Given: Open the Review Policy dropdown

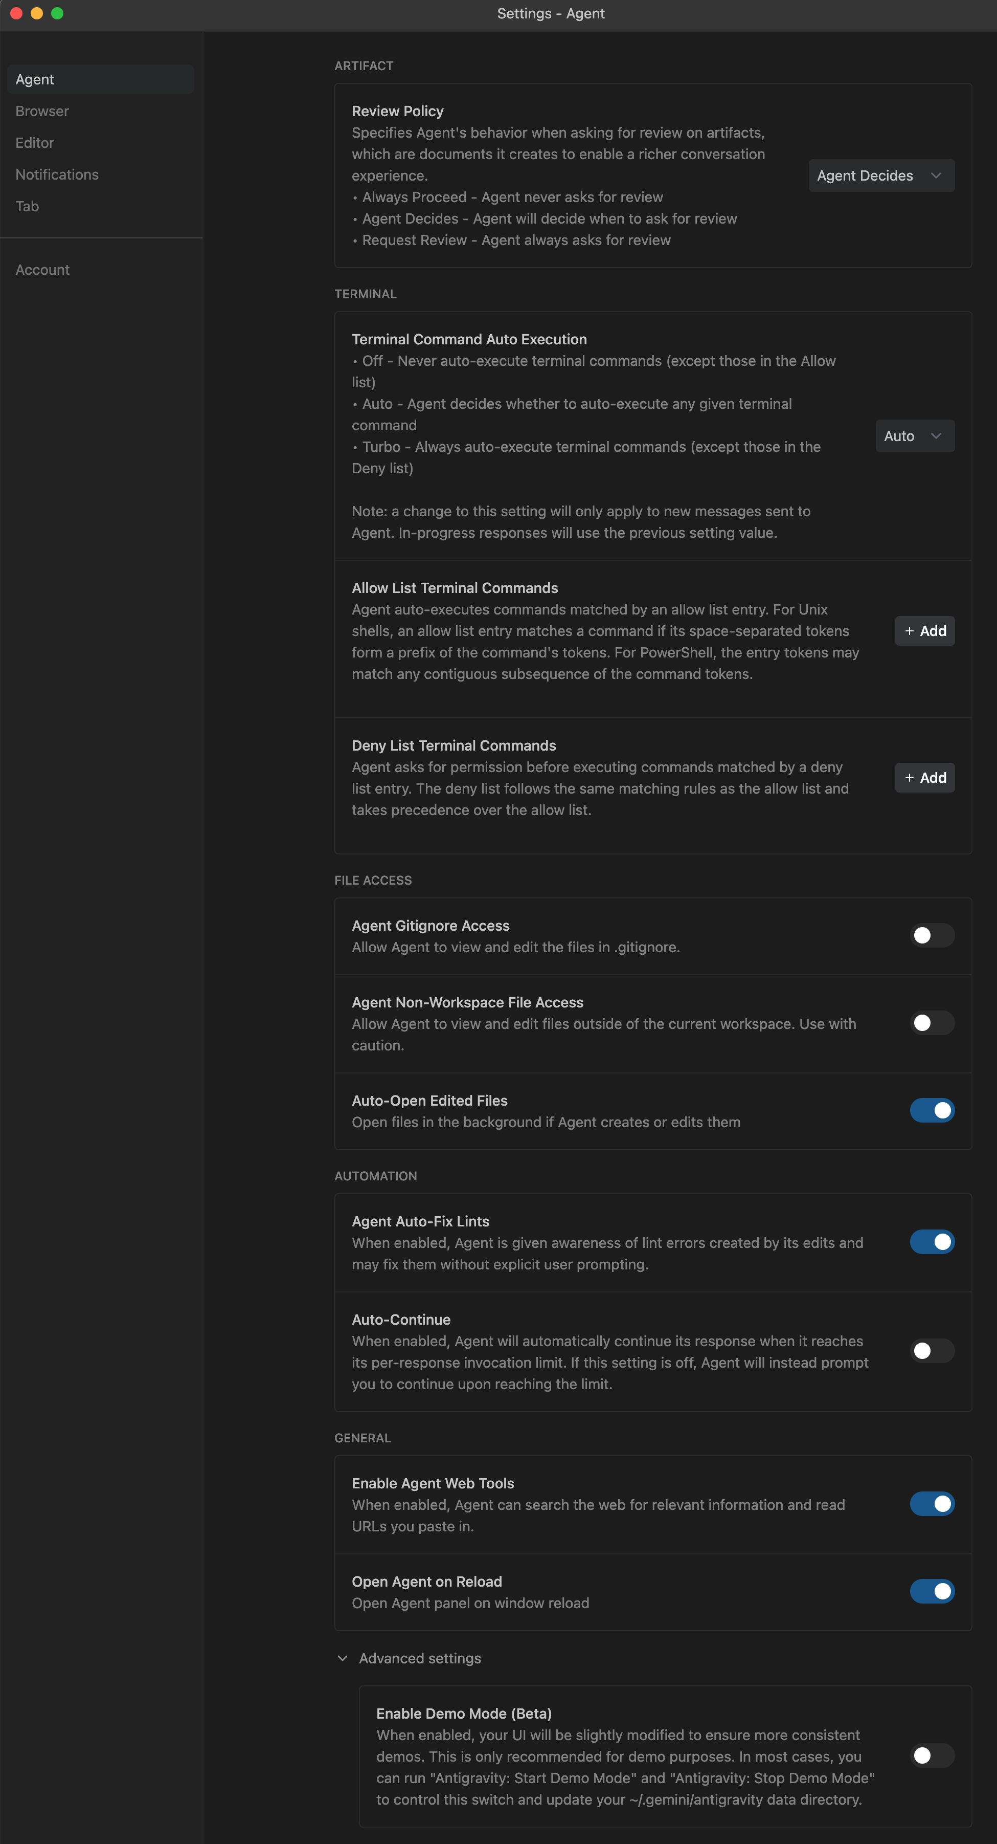Looking at the screenshot, I should click(x=880, y=175).
